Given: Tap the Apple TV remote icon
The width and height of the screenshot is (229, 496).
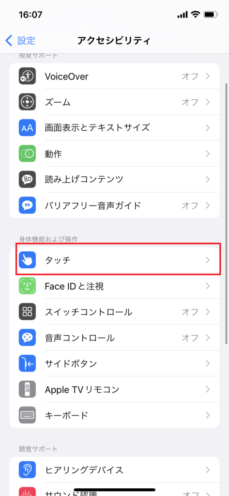Looking at the screenshot, I should coord(27,389).
